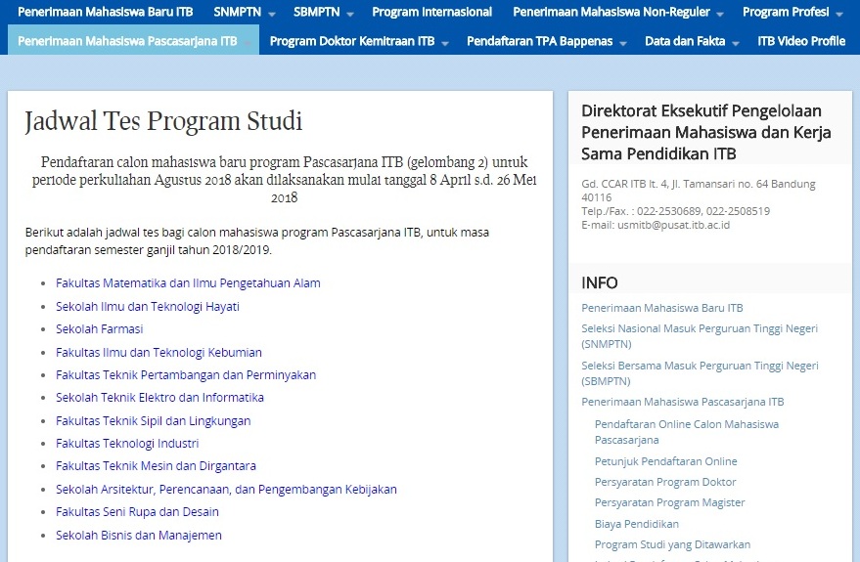Screen dimensions: 860x562
Task: Open Data dan Fakta menu
Action: pyautogui.click(x=685, y=41)
